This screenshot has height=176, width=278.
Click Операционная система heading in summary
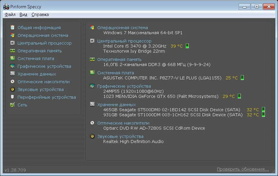click(123, 28)
